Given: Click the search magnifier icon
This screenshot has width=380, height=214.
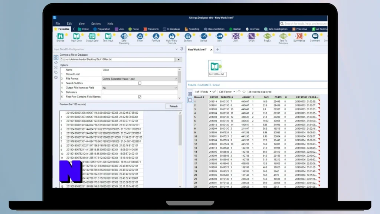Looking at the screenshot, I should click(x=282, y=23).
